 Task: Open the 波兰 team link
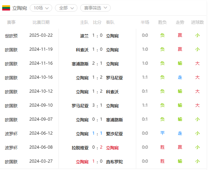(84, 36)
